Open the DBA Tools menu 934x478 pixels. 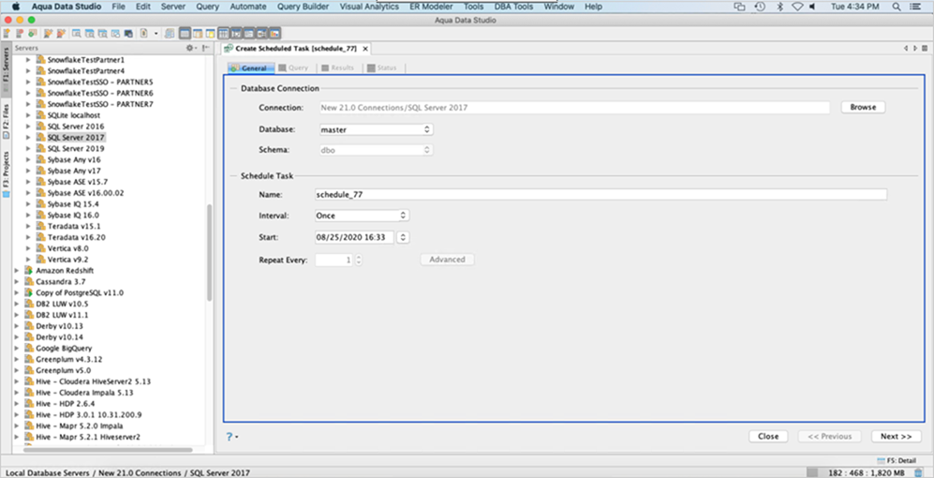pyautogui.click(x=513, y=7)
